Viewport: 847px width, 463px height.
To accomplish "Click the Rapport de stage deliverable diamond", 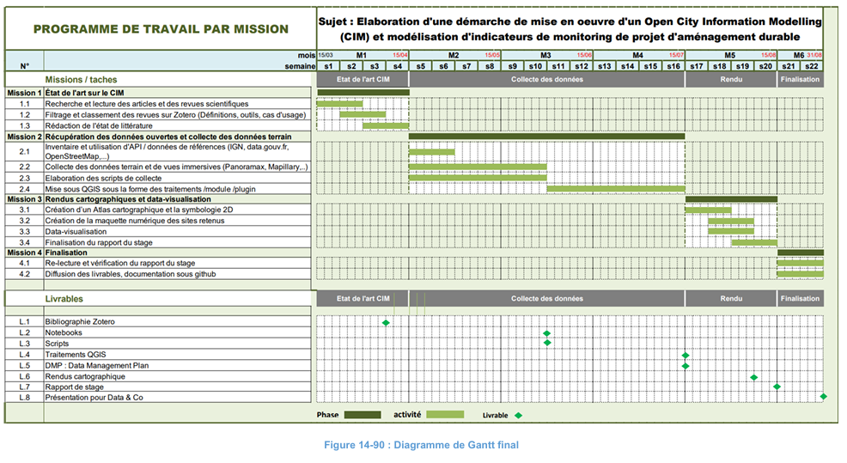I will [777, 387].
